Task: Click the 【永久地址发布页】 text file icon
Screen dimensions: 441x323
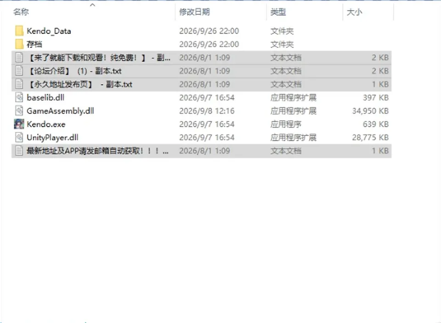Action: [x=19, y=84]
